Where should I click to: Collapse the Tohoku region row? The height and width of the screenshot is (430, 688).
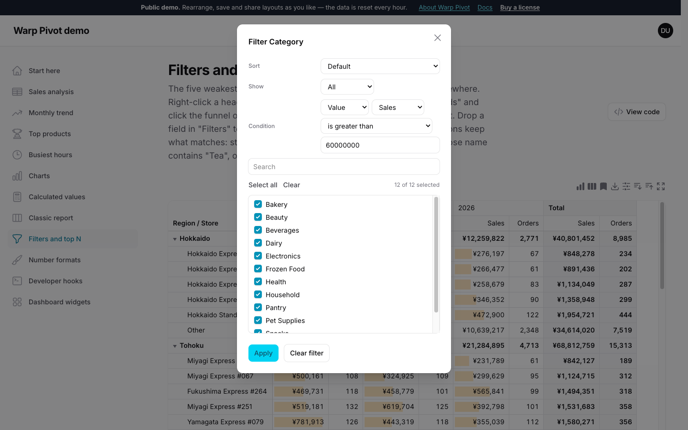coord(175,346)
